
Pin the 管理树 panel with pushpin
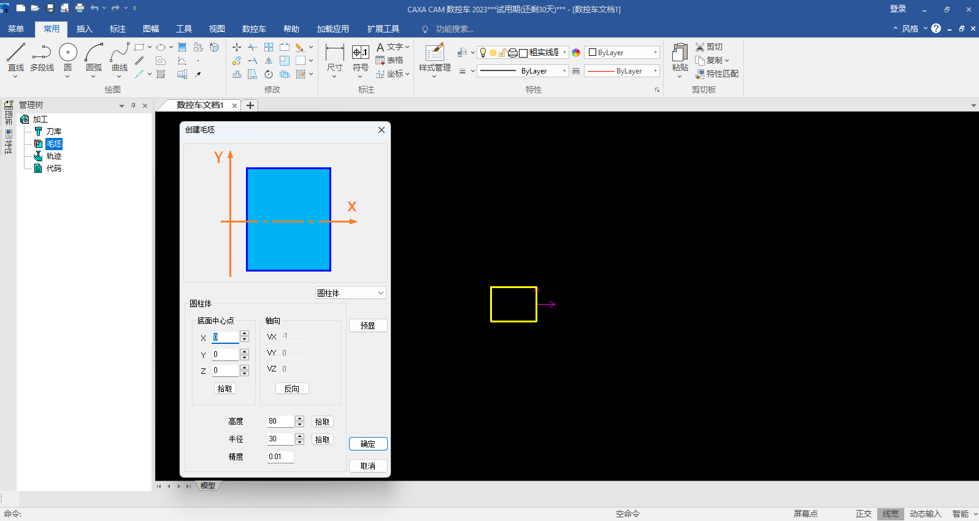click(x=133, y=105)
